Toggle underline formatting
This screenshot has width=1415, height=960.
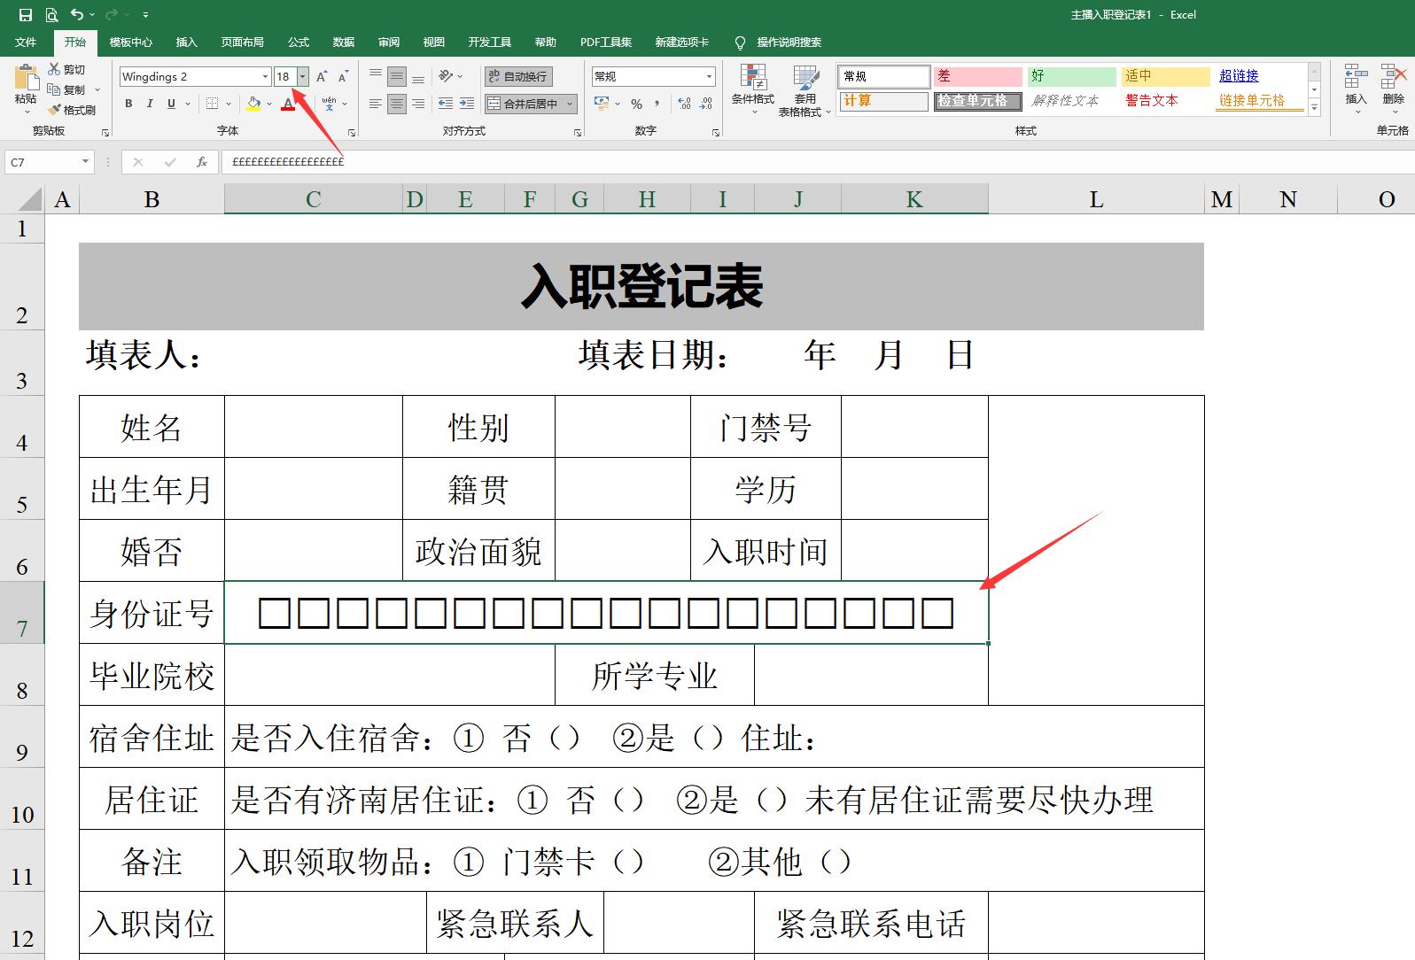click(x=171, y=104)
